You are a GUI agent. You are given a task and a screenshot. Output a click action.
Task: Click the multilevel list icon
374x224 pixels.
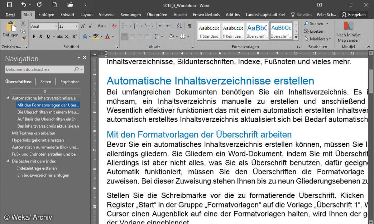148,26
